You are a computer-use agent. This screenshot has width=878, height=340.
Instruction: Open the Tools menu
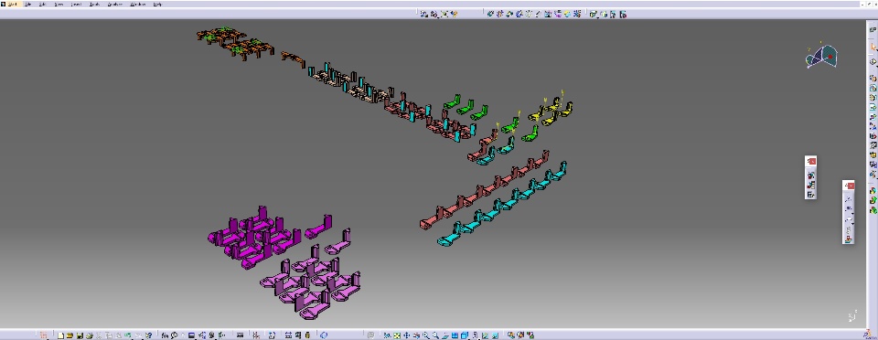click(x=94, y=4)
